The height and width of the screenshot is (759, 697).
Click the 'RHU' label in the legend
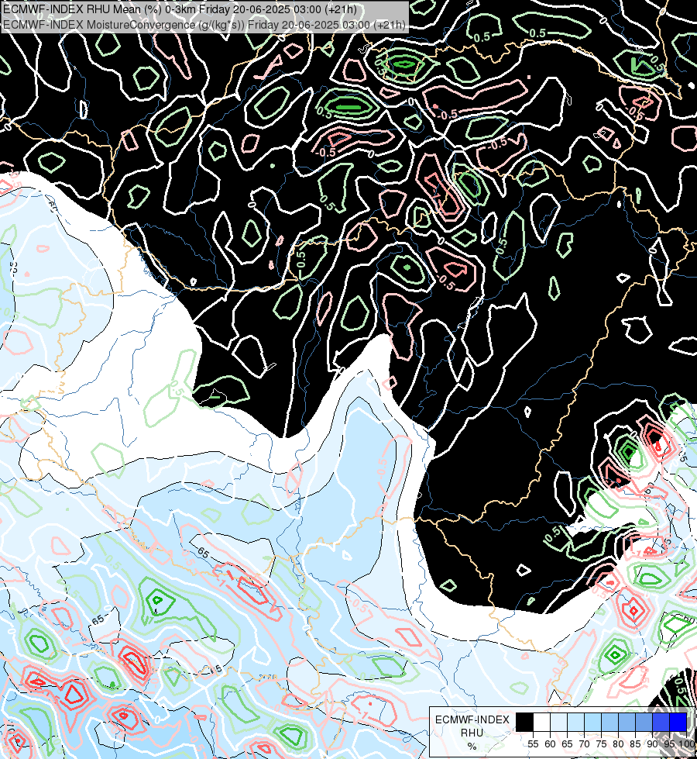pos(472,733)
